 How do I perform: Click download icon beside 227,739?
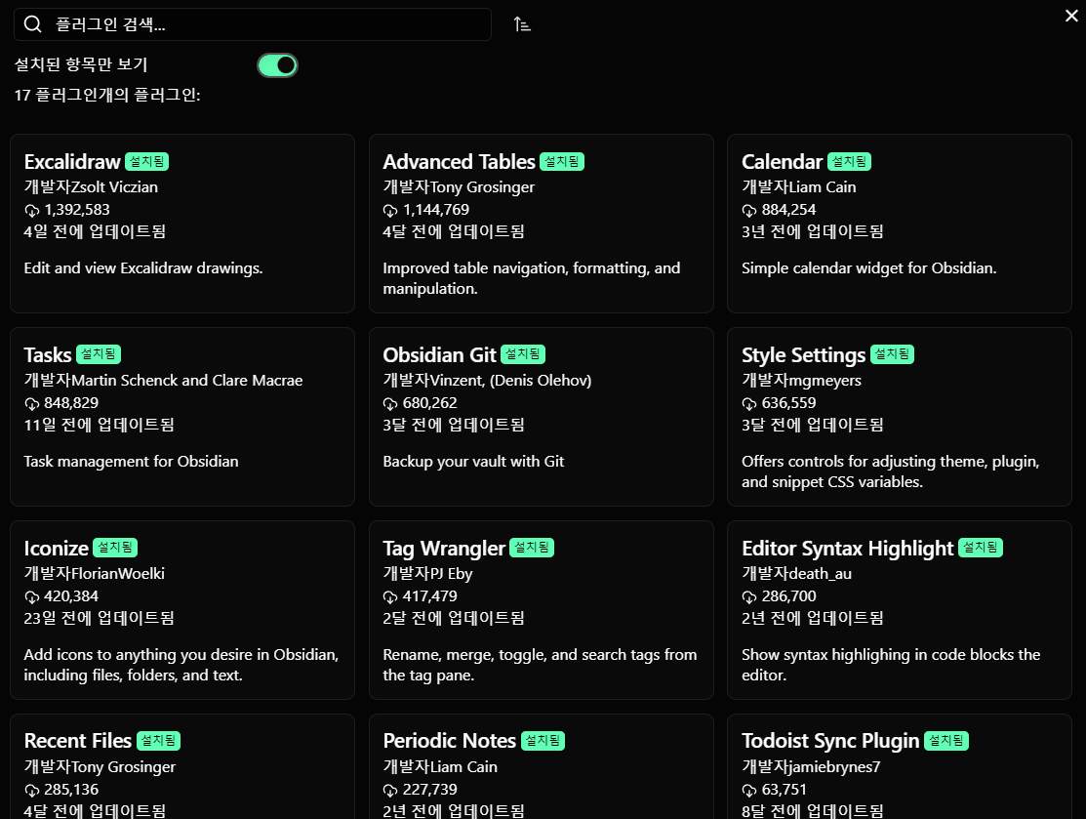coord(390,791)
